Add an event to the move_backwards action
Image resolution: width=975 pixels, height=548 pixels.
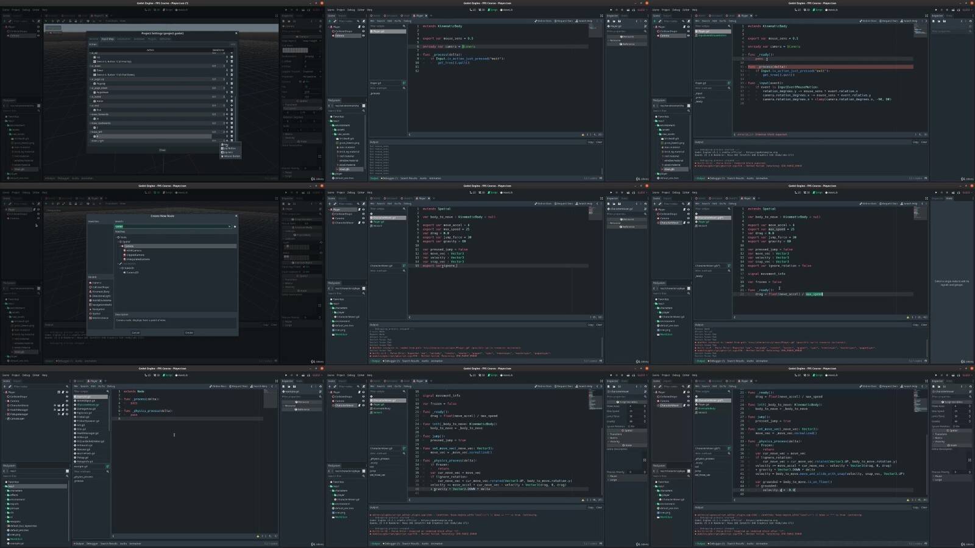tap(227, 123)
